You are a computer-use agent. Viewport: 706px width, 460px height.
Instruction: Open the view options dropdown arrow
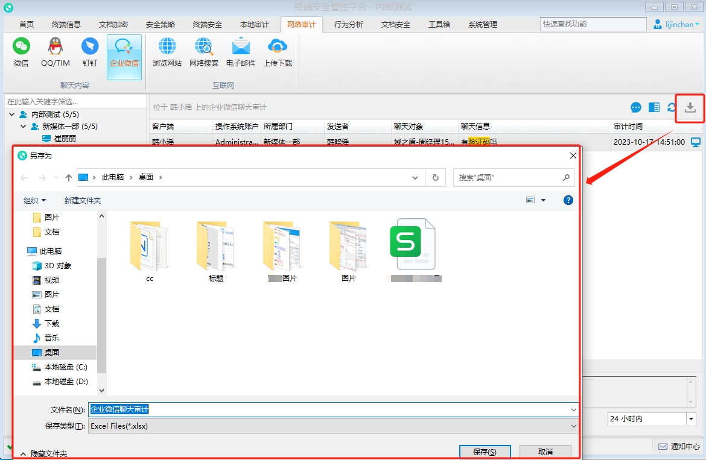[x=544, y=200]
